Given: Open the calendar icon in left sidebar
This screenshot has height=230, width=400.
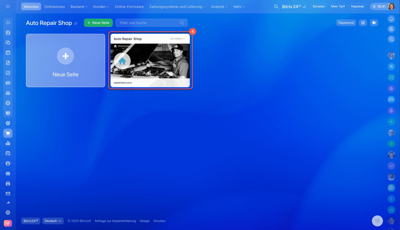Looking at the screenshot, I should tap(8, 53).
